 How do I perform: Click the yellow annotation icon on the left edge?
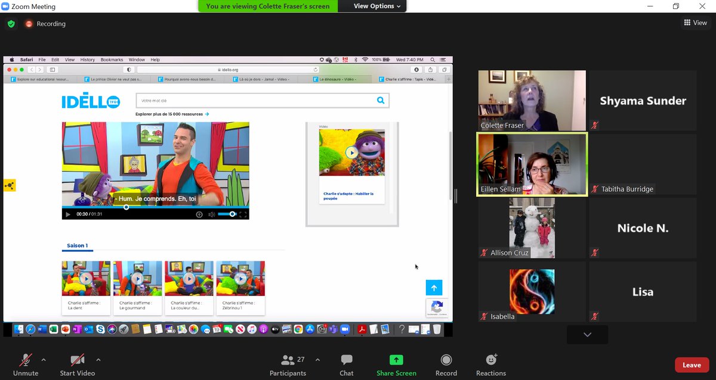coord(10,185)
